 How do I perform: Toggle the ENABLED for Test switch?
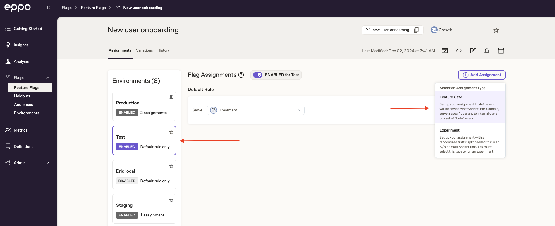coord(258,75)
